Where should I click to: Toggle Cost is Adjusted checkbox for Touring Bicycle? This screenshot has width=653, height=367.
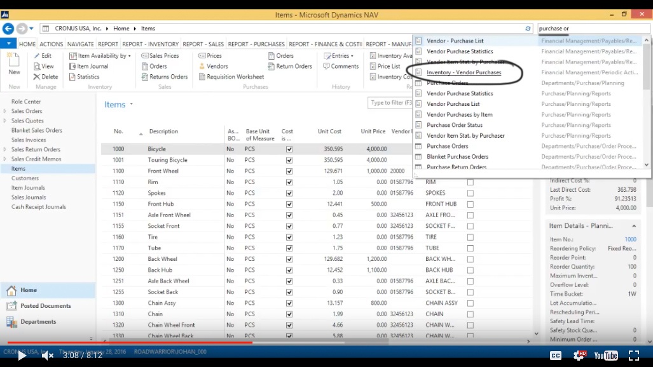point(289,160)
